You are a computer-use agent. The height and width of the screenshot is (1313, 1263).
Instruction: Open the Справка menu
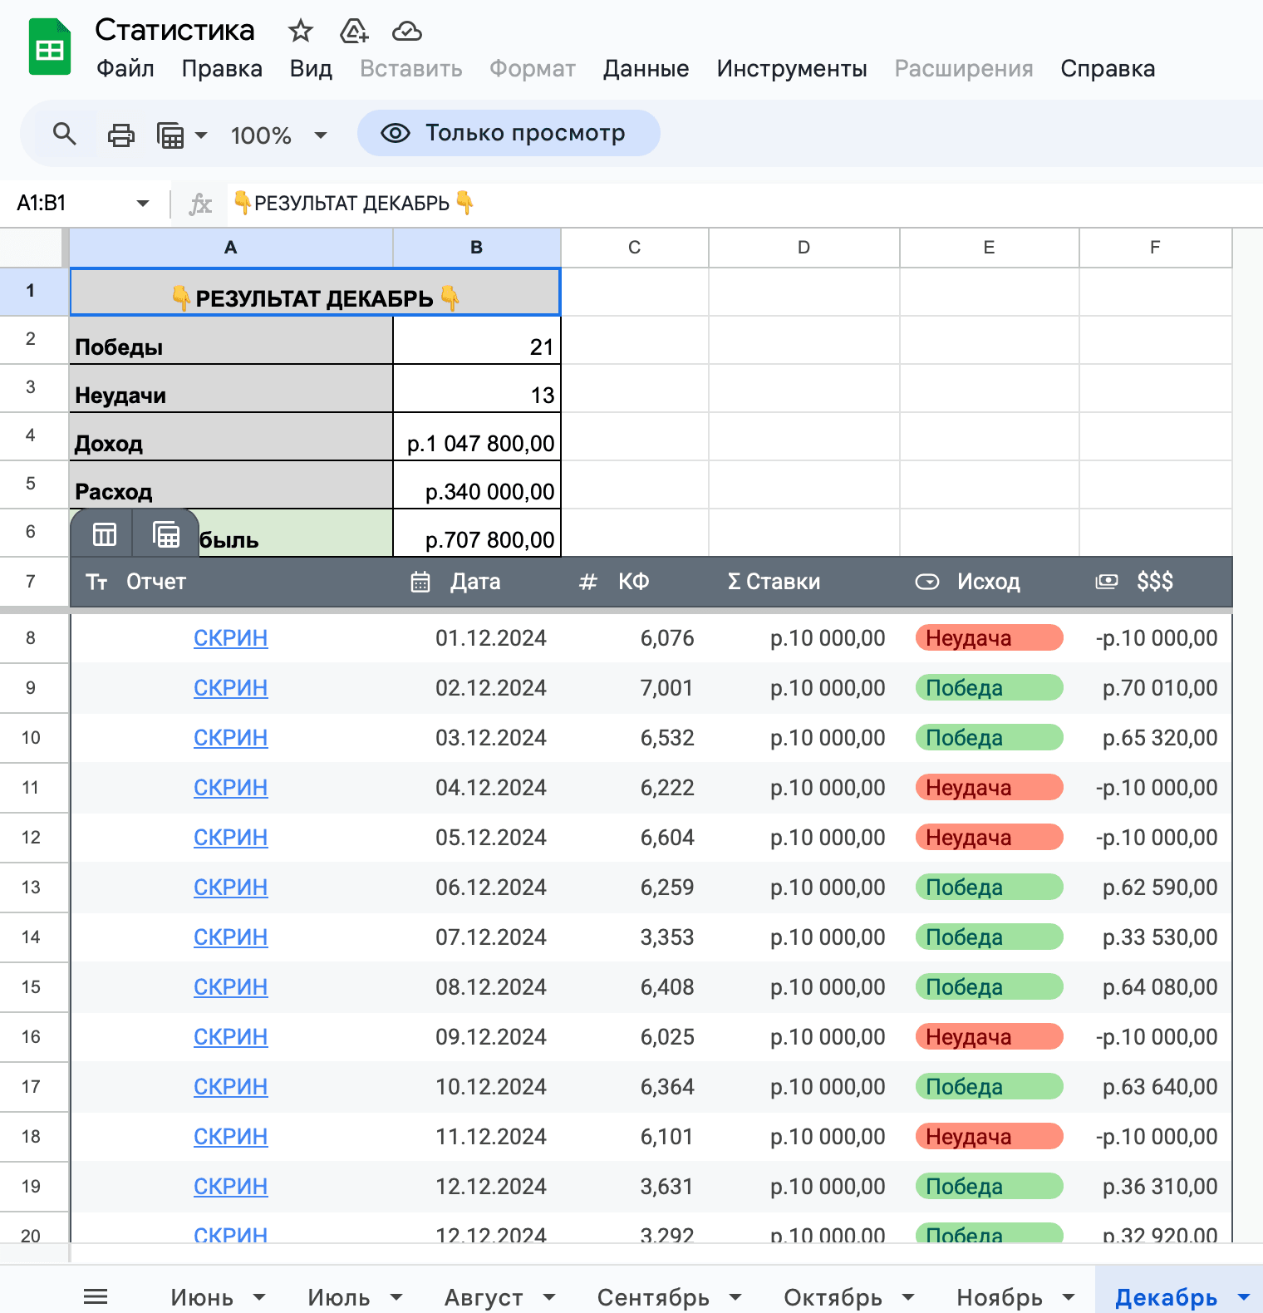point(1108,68)
